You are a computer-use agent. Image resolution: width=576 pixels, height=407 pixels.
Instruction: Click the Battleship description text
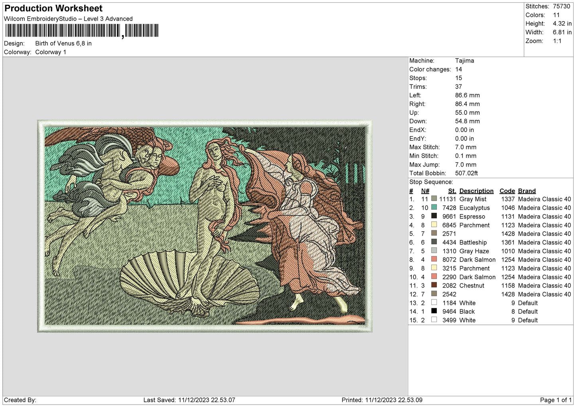coord(473,242)
